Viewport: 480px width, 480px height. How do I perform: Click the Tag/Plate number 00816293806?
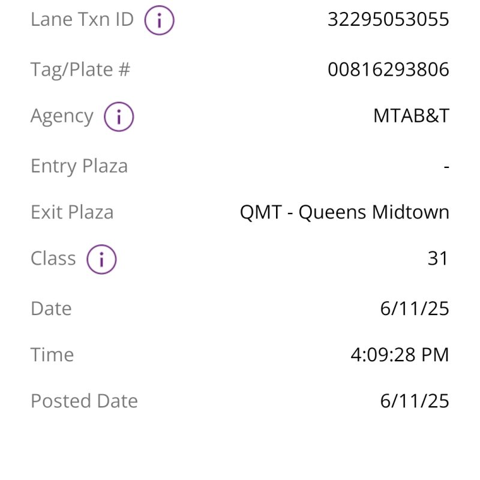click(x=388, y=69)
